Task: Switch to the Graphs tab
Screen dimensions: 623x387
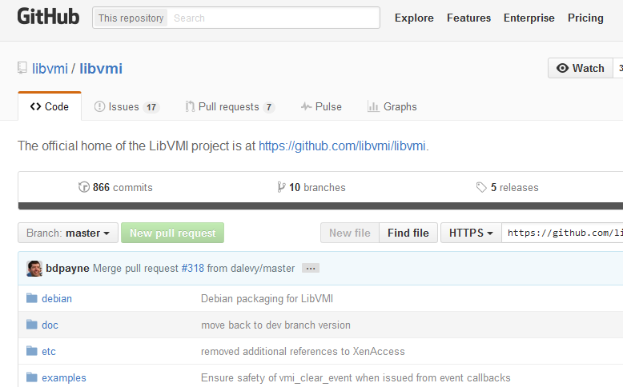Action: (392, 107)
